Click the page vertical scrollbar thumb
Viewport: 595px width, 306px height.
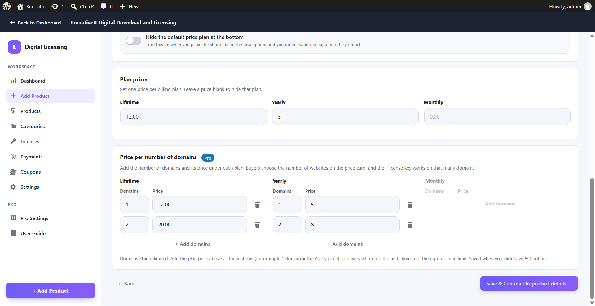tap(592, 238)
